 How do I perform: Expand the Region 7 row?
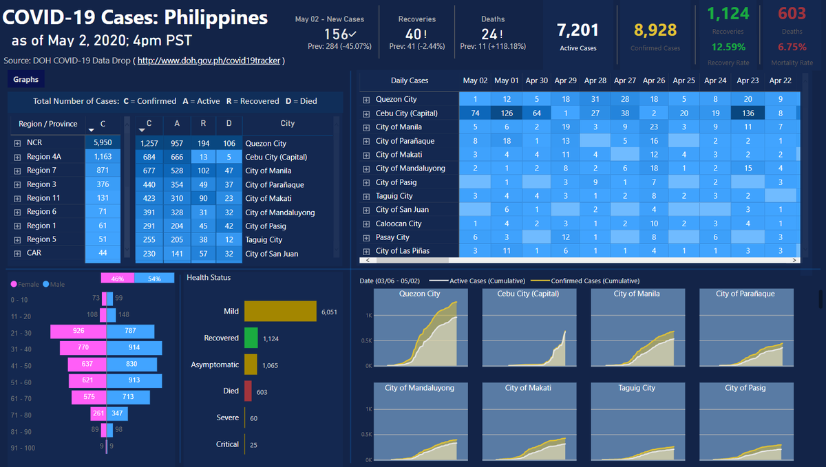(17, 171)
